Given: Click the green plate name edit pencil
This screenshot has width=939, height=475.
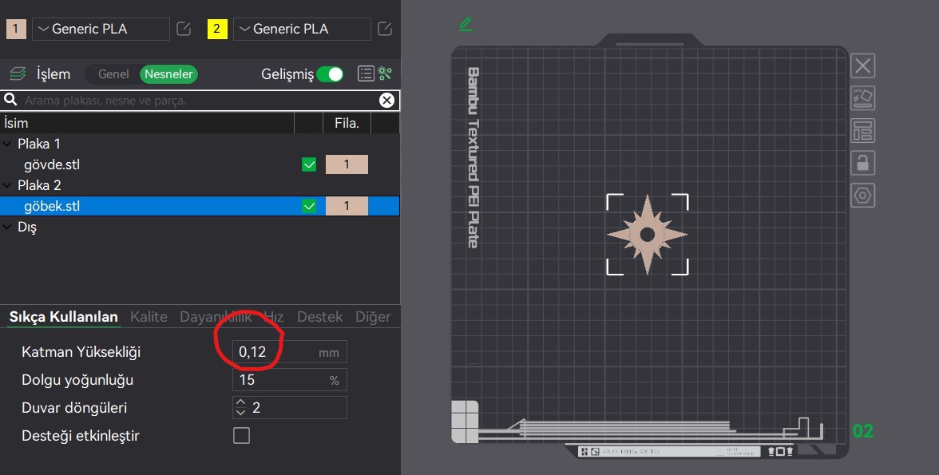Looking at the screenshot, I should tap(466, 25).
